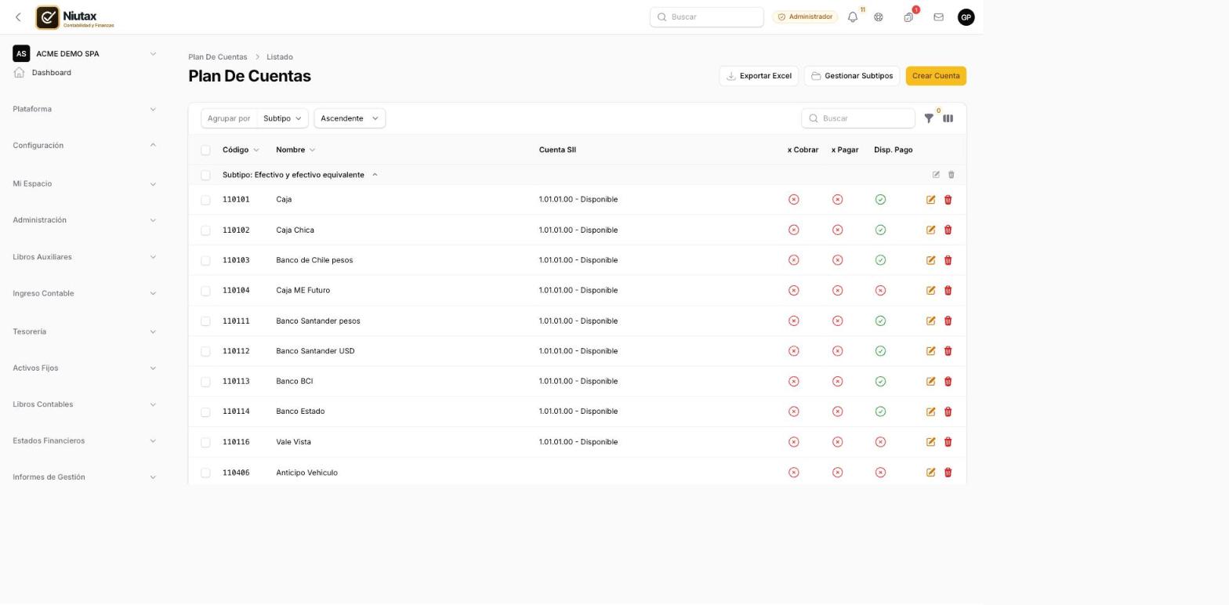This screenshot has height=605, width=1229.
Task: Delete the Anticipo Vehiculo account
Action: tap(948, 473)
